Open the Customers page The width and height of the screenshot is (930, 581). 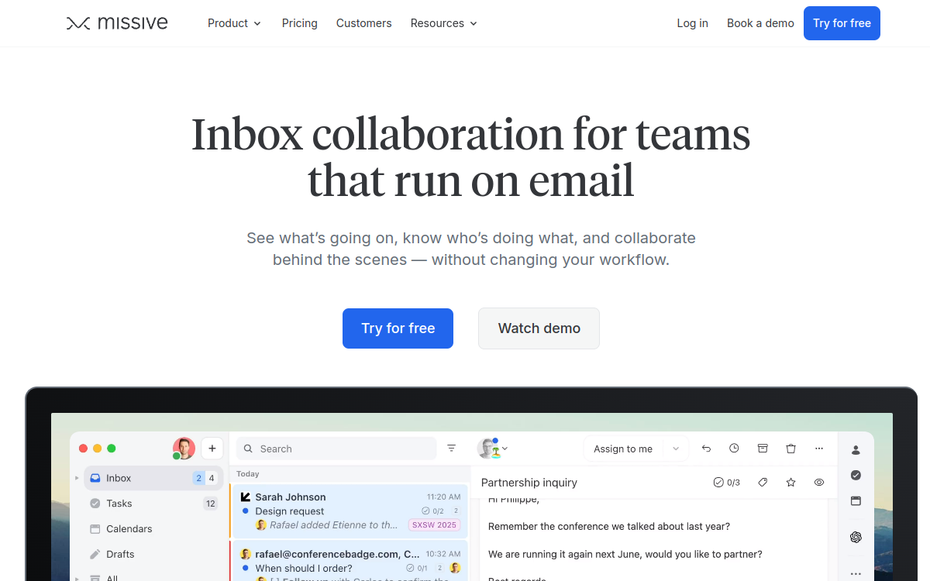click(363, 23)
